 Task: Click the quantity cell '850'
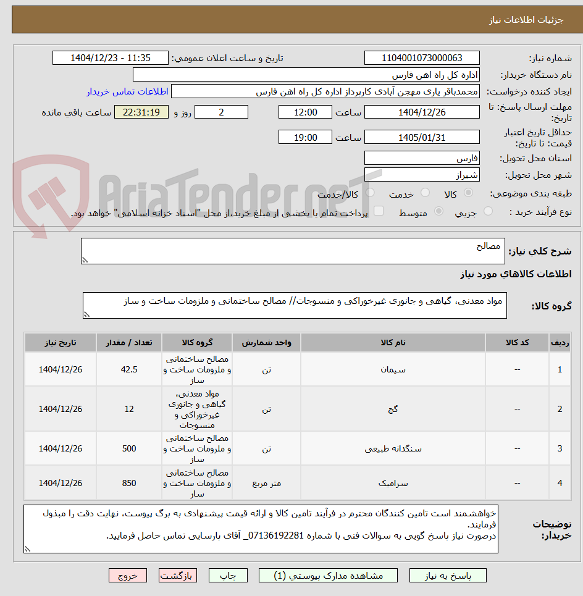129,483
